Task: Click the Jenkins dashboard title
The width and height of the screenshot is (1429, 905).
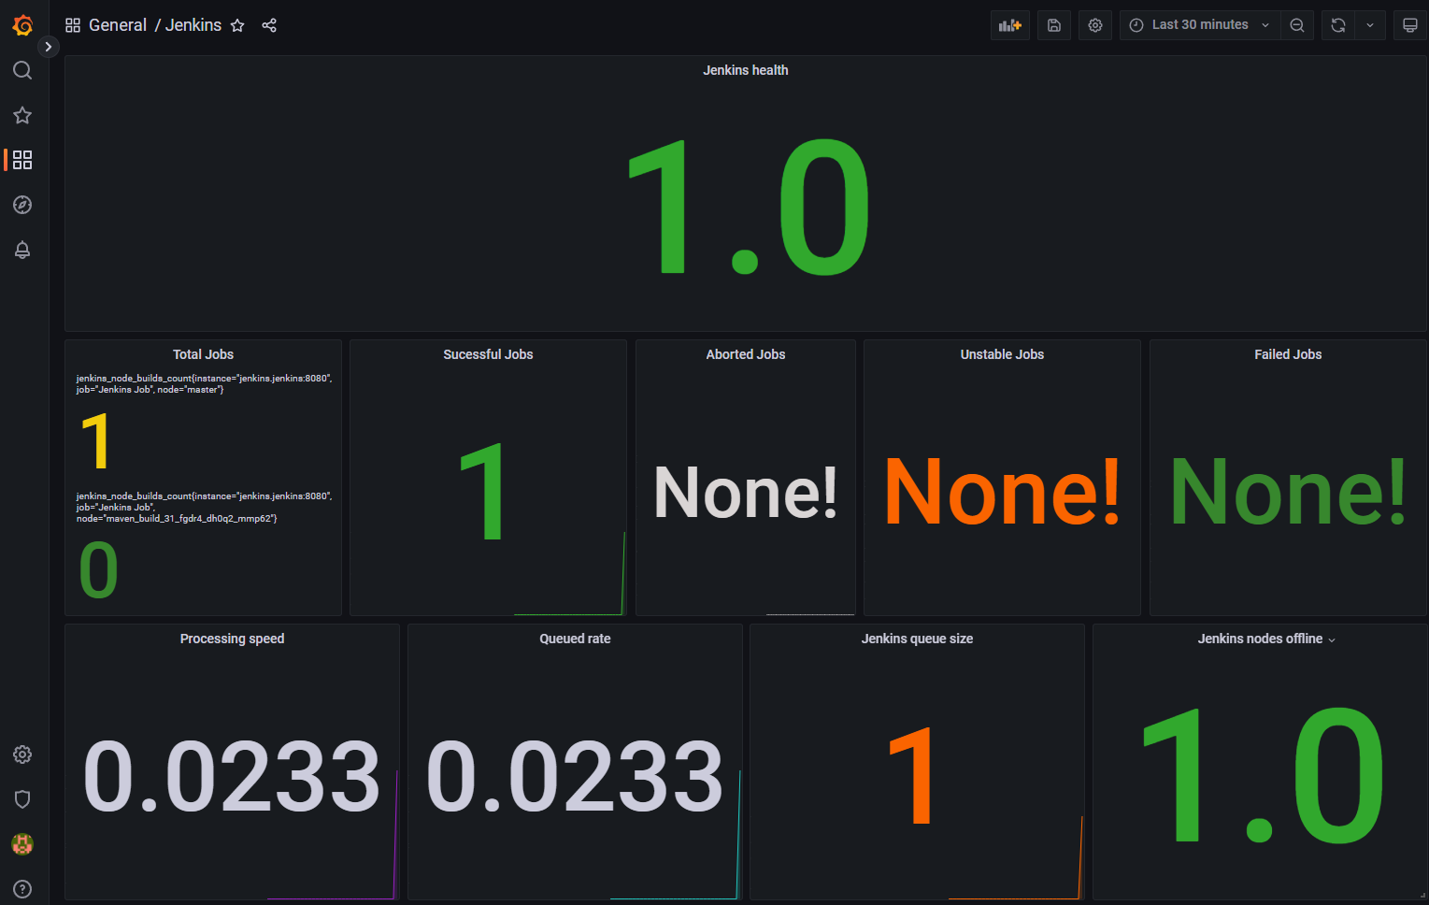Action: (x=193, y=25)
